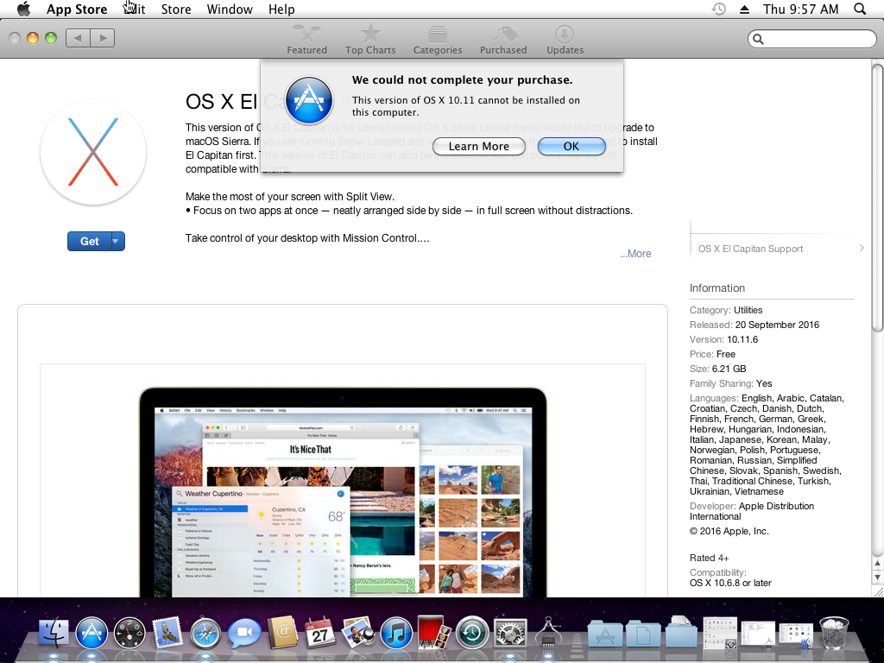The width and height of the screenshot is (884, 663).
Task: Open System Preferences gear in Dock
Action: click(x=510, y=633)
